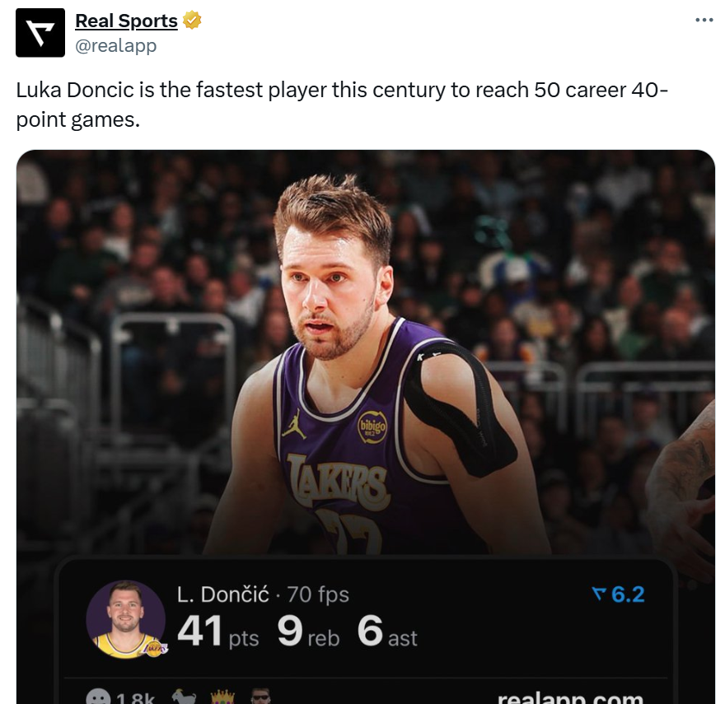Click the tweet text about Luka Doncic
725x704 pixels.
pyautogui.click(x=330, y=104)
